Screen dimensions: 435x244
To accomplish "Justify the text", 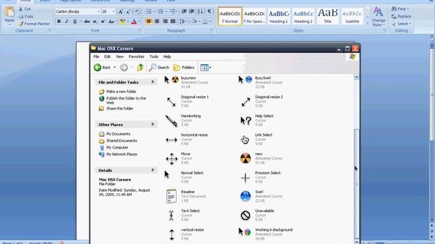I will [173, 21].
